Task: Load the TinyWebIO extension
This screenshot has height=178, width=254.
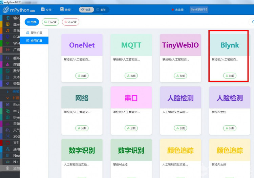Action: pos(181,76)
